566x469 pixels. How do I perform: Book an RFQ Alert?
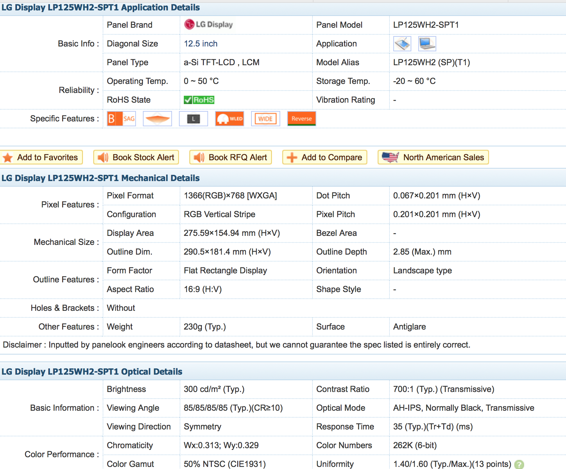231,157
